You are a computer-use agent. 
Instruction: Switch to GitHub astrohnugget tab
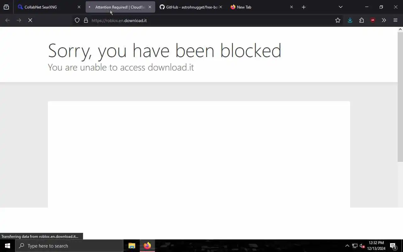tap(191, 7)
